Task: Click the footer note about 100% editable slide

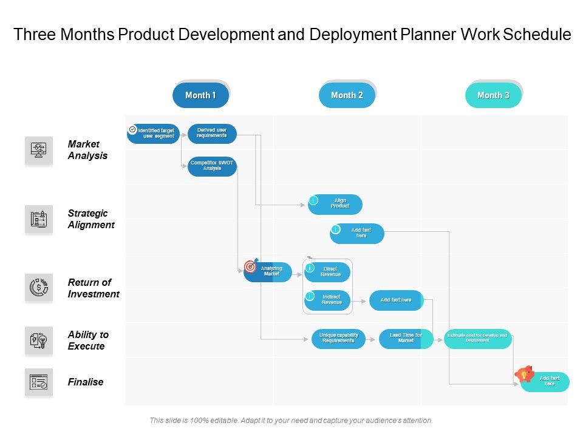Action: tap(291, 420)
